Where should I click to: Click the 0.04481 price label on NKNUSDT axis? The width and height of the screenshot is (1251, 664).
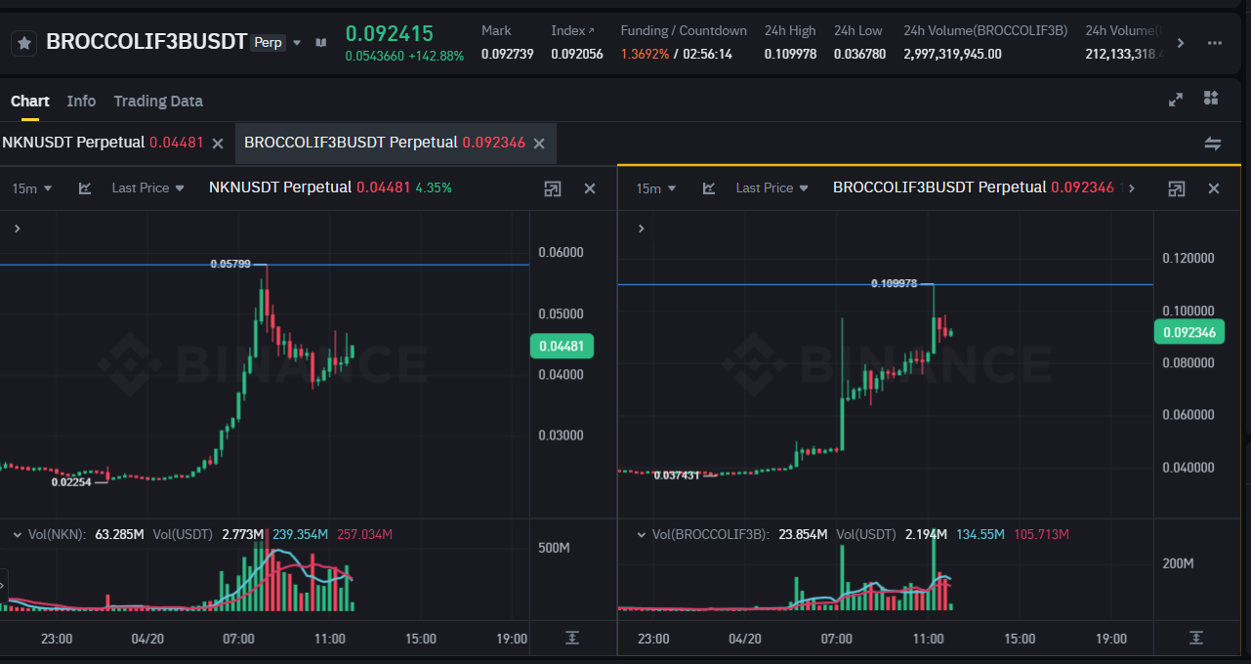pyautogui.click(x=562, y=346)
